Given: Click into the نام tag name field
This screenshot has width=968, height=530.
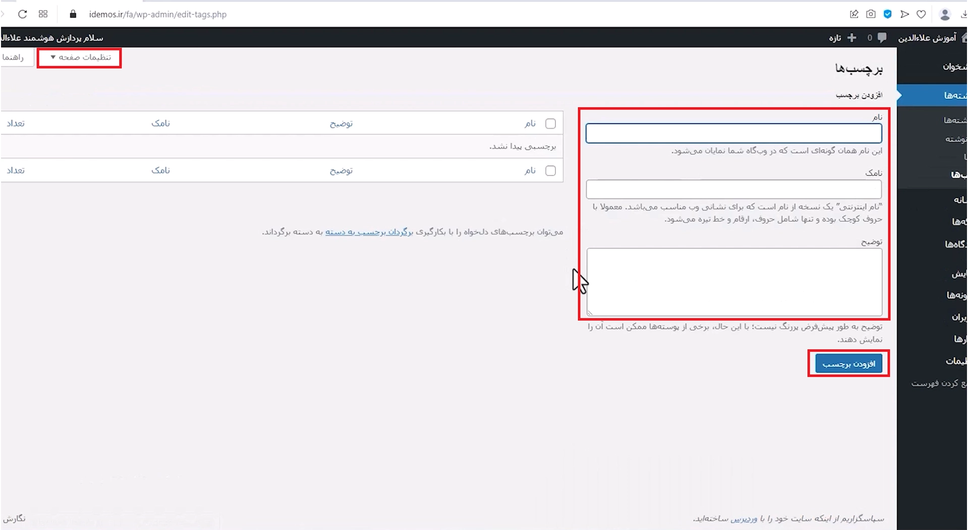Looking at the screenshot, I should 733,134.
